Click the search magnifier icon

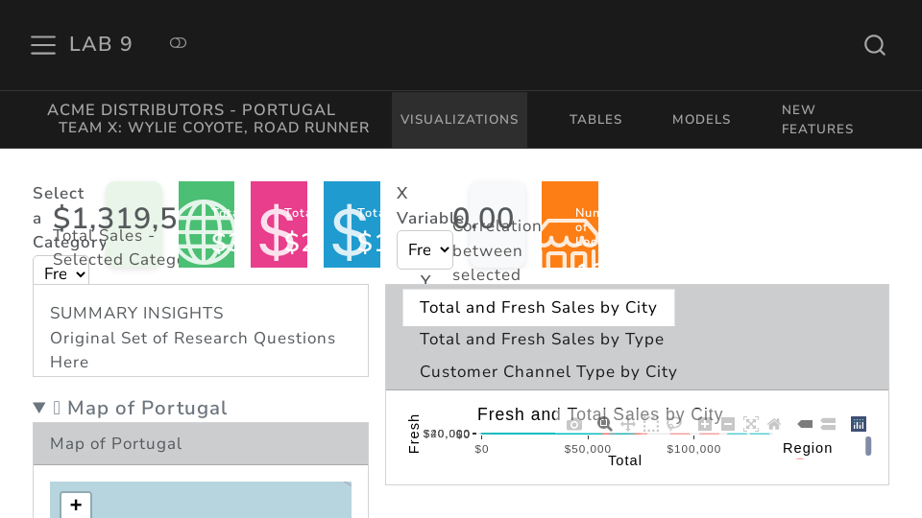coord(874,45)
